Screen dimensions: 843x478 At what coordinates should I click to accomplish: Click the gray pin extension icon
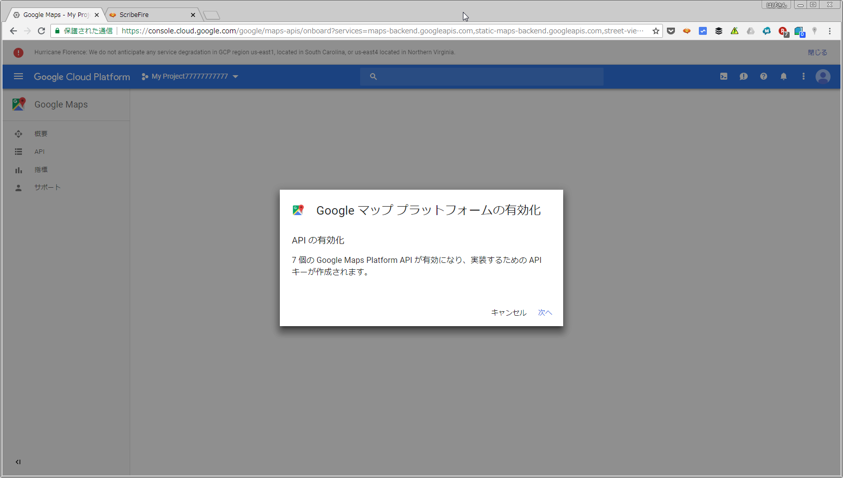(815, 31)
